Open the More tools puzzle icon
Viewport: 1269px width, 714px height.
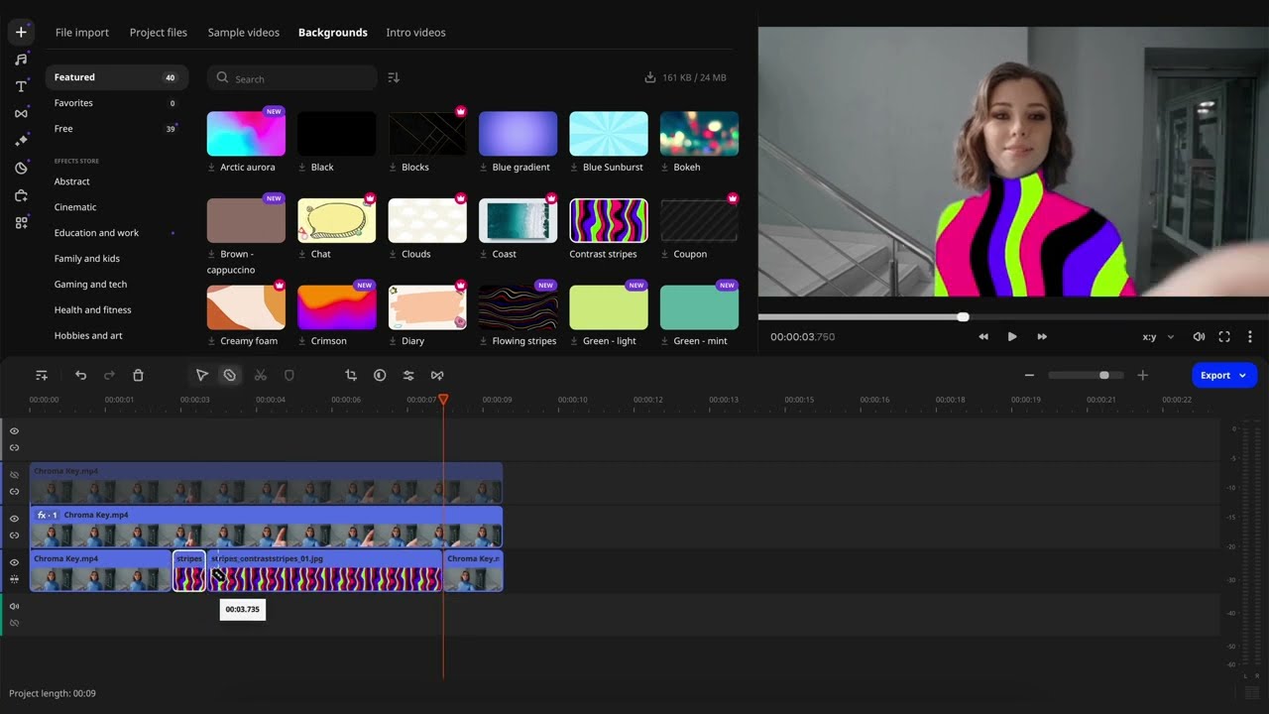[21, 195]
